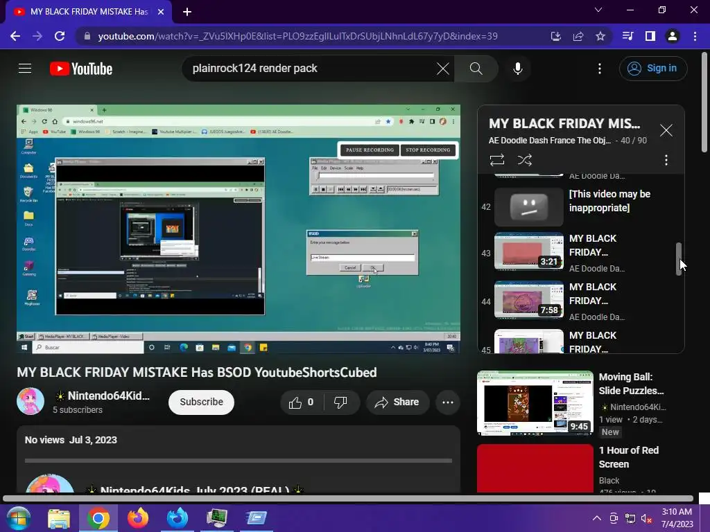Open Chrome three-dot menu
The height and width of the screenshot is (532, 710).
tap(695, 36)
